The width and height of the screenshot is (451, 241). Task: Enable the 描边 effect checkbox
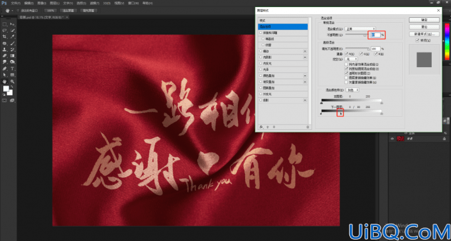point(260,51)
